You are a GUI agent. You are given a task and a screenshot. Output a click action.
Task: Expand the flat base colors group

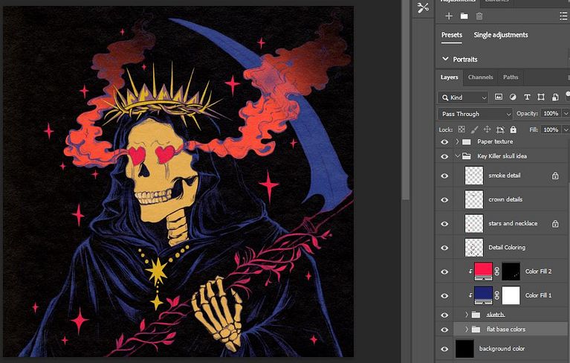[x=467, y=329]
